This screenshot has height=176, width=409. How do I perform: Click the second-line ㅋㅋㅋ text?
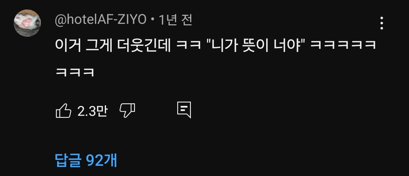pyautogui.click(x=75, y=72)
